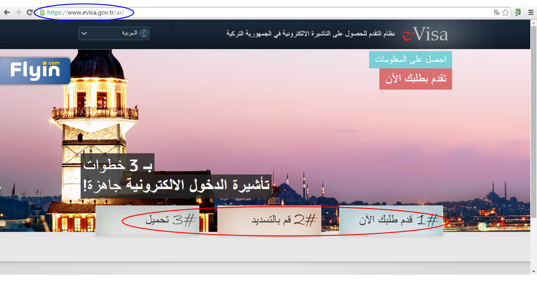Click the green monitor extension icon
The image size is (537, 281).
tap(518, 13)
